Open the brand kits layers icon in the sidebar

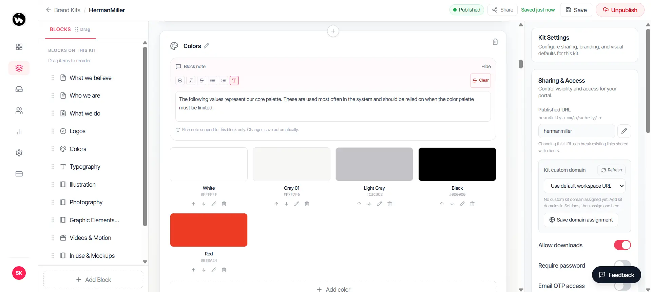click(x=19, y=68)
